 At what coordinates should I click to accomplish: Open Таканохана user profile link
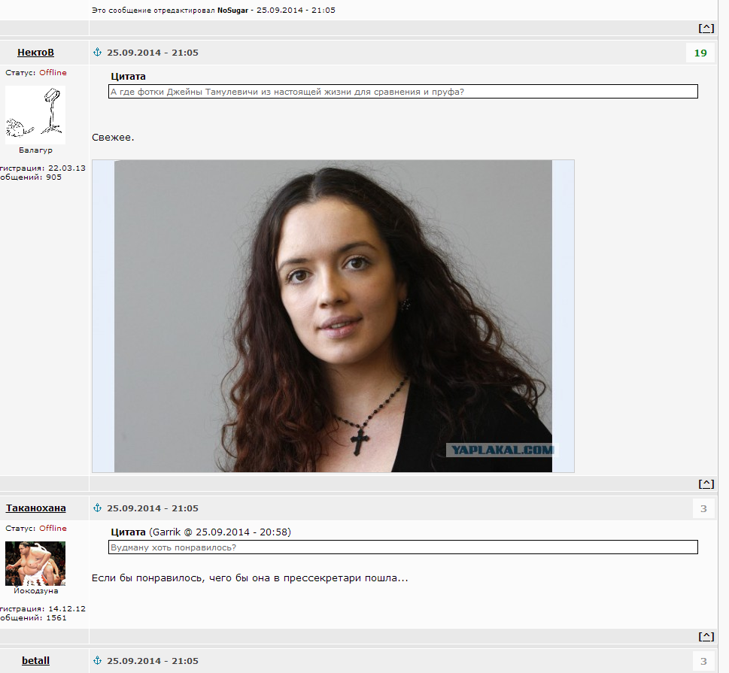pos(35,508)
